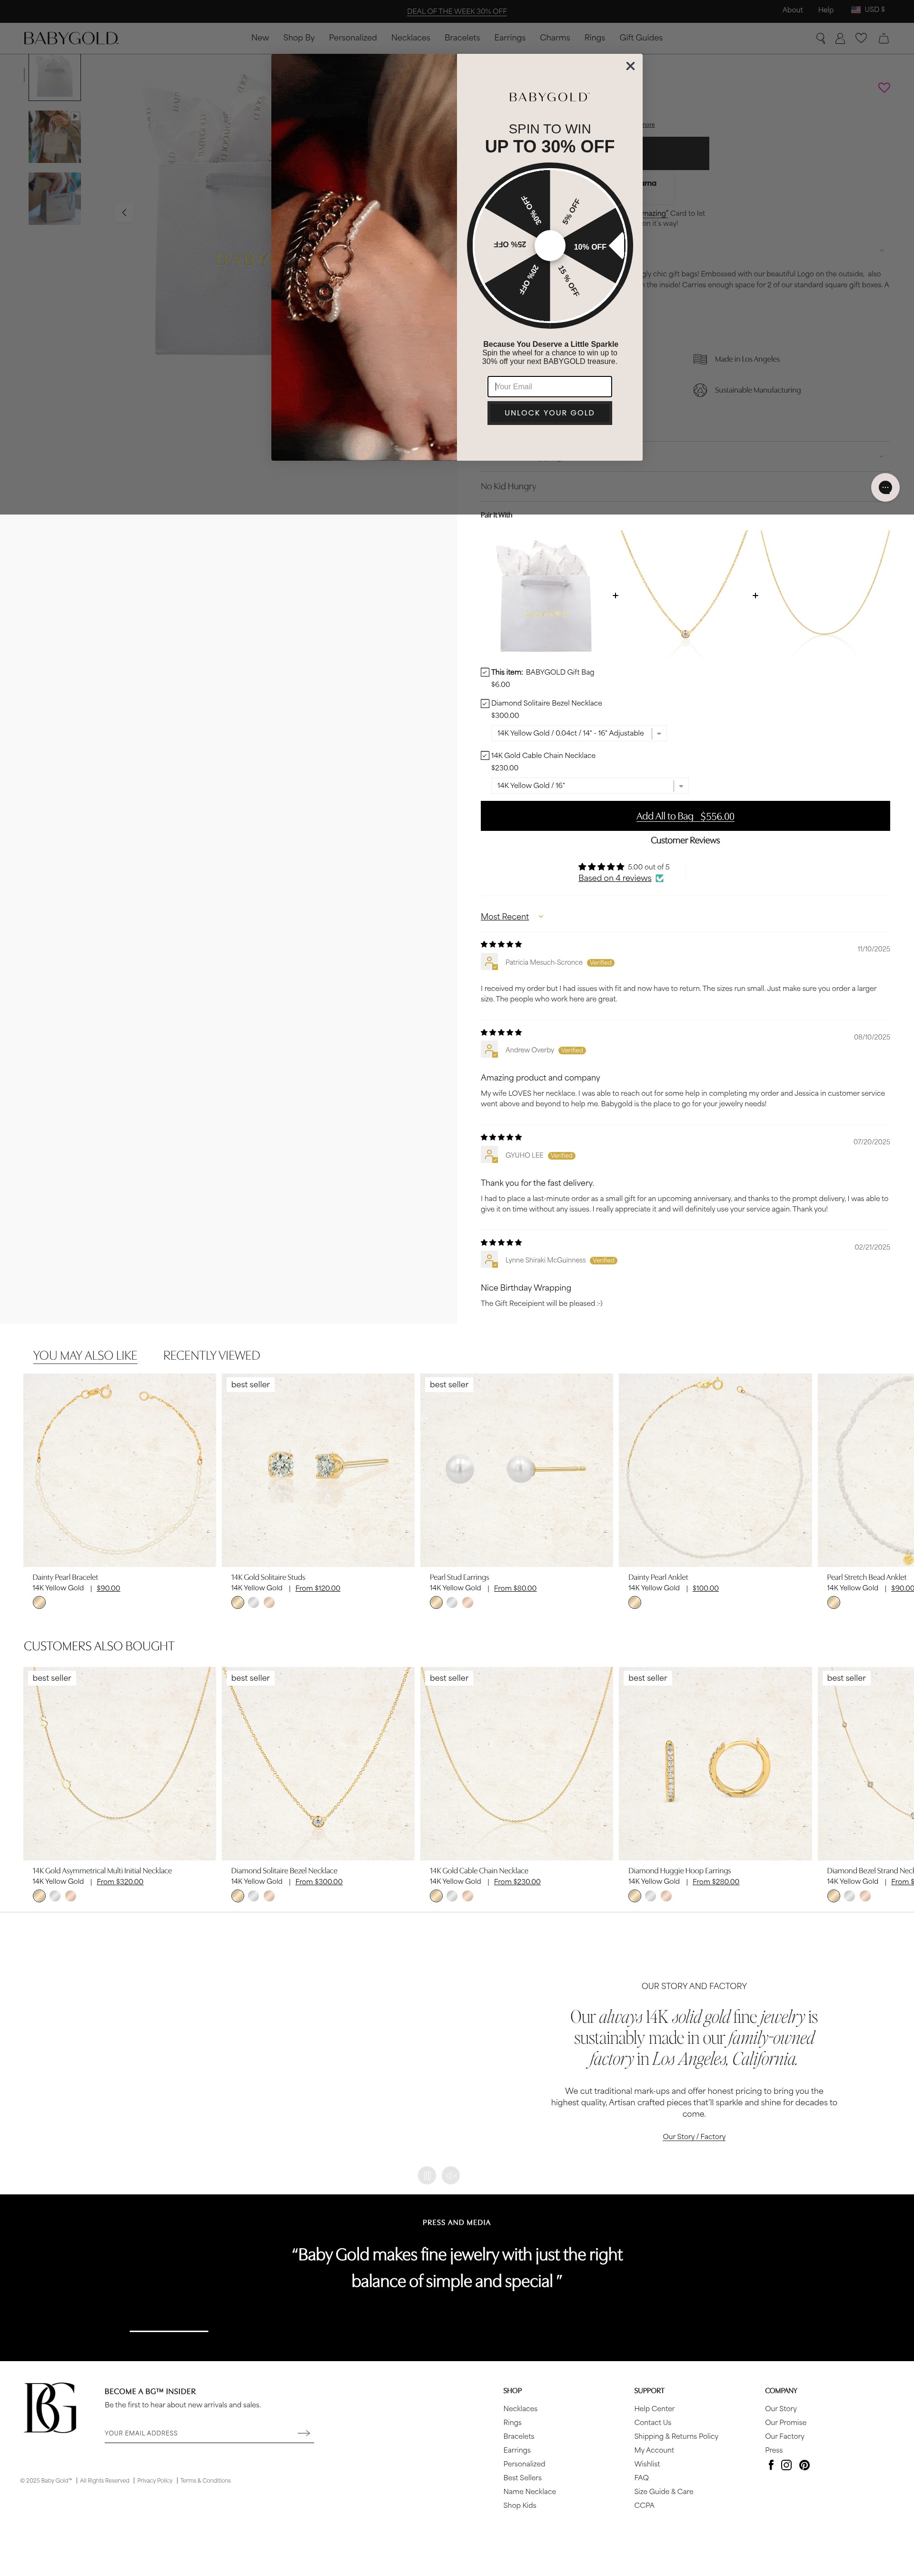Click Sustainable Manufacturing icon
The width and height of the screenshot is (914, 2576).
tap(700, 390)
